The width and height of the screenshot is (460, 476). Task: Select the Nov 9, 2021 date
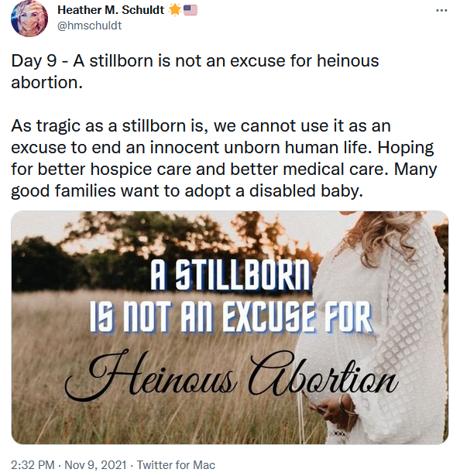(x=95, y=464)
